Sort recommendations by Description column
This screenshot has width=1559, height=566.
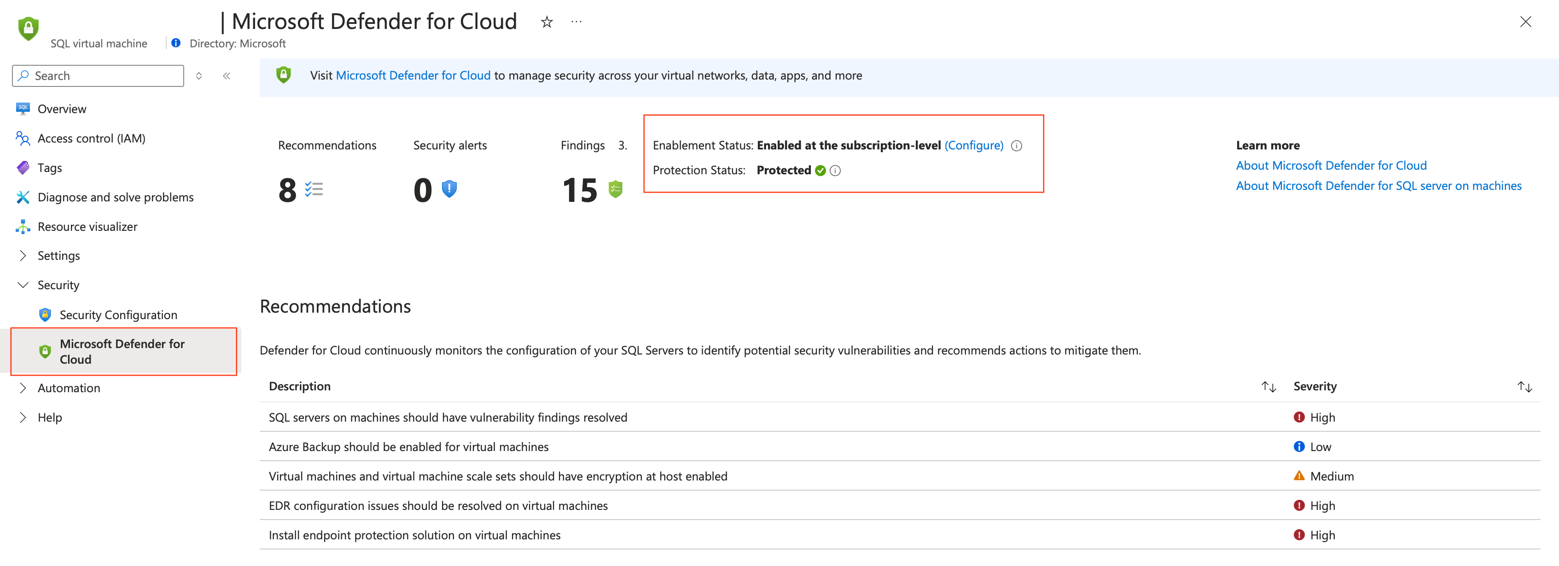pos(1268,387)
